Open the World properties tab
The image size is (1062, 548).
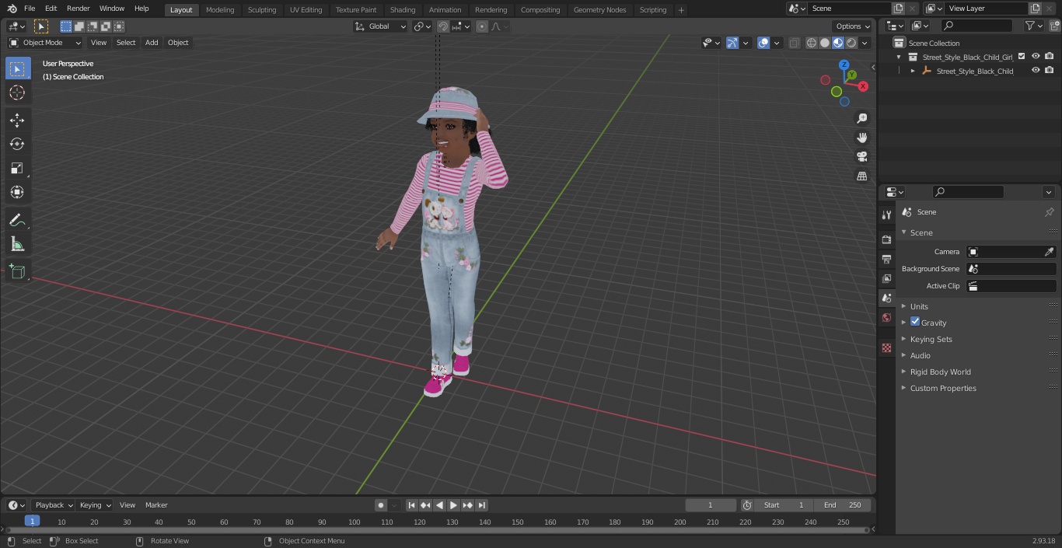tap(886, 318)
